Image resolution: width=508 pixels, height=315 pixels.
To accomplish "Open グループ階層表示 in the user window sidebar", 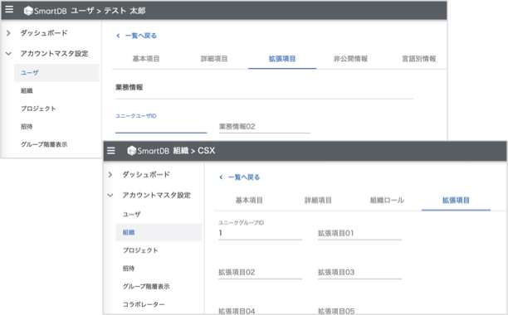I will tap(44, 144).
